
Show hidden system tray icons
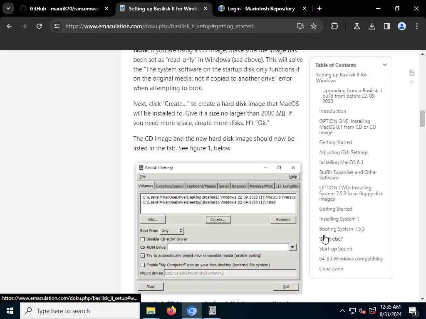coord(342,311)
